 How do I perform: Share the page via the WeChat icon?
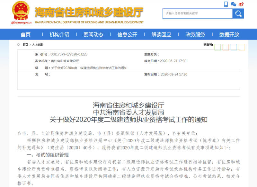[x=234, y=4]
